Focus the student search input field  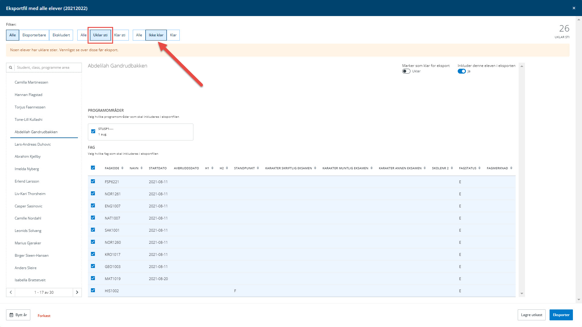48,68
